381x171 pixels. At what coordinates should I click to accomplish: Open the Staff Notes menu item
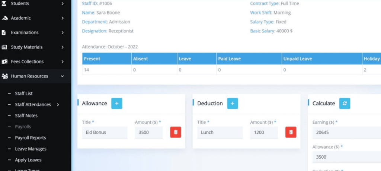coord(26,115)
